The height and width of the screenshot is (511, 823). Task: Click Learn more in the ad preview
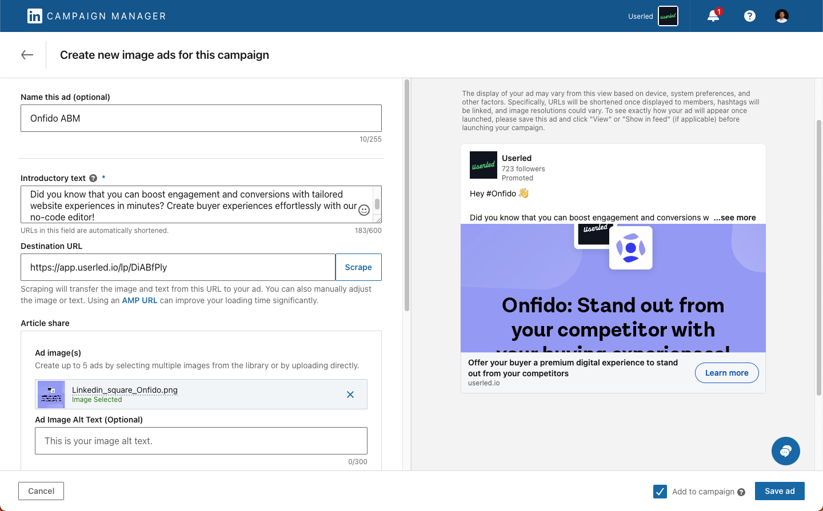point(727,373)
